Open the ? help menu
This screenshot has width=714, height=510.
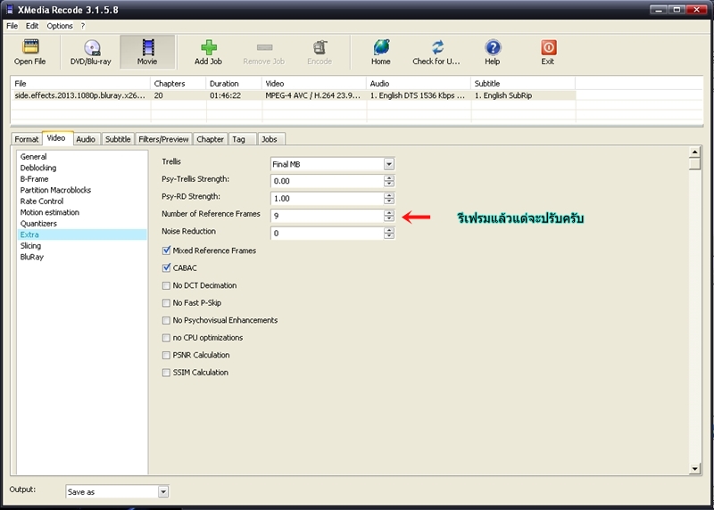click(x=83, y=26)
